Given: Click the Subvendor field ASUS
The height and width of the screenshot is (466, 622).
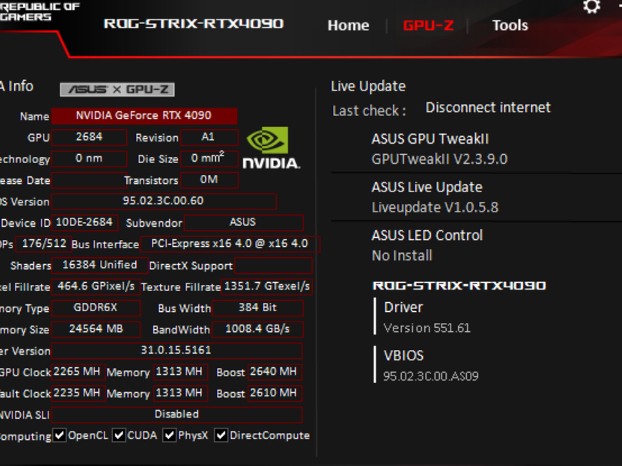Looking at the screenshot, I should (244, 223).
